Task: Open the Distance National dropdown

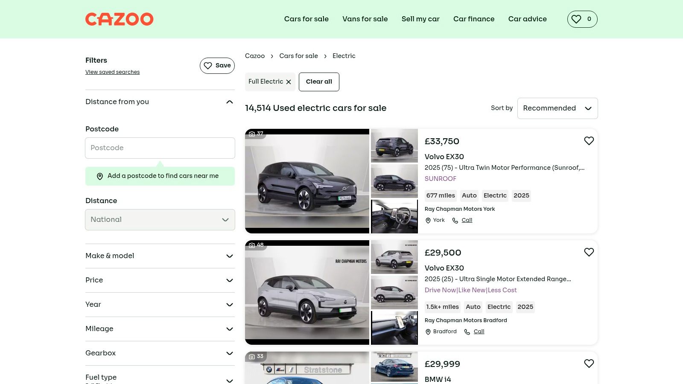Action: (x=160, y=220)
